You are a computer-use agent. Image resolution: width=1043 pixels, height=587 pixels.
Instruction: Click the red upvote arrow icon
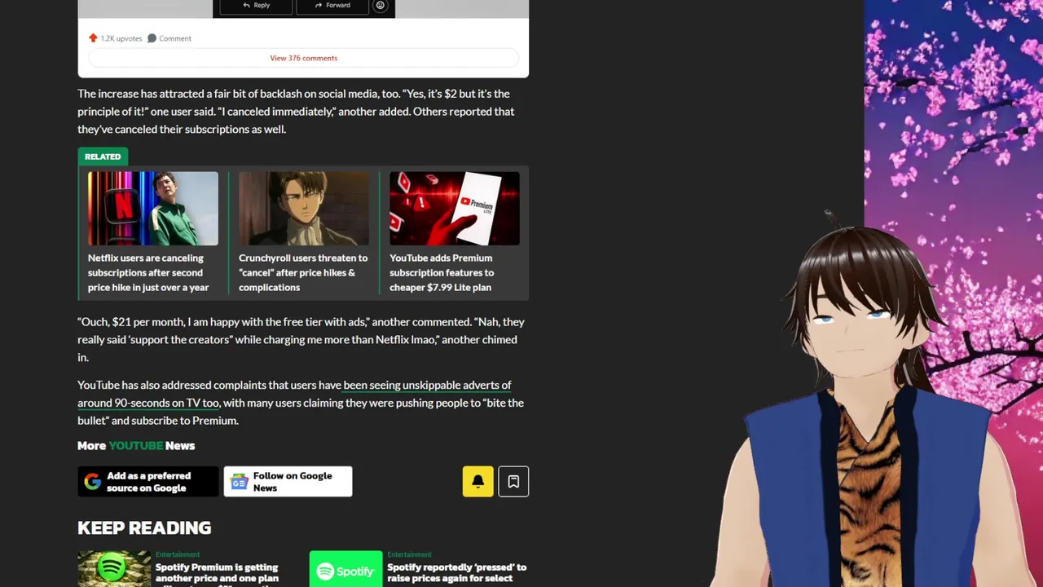point(93,38)
